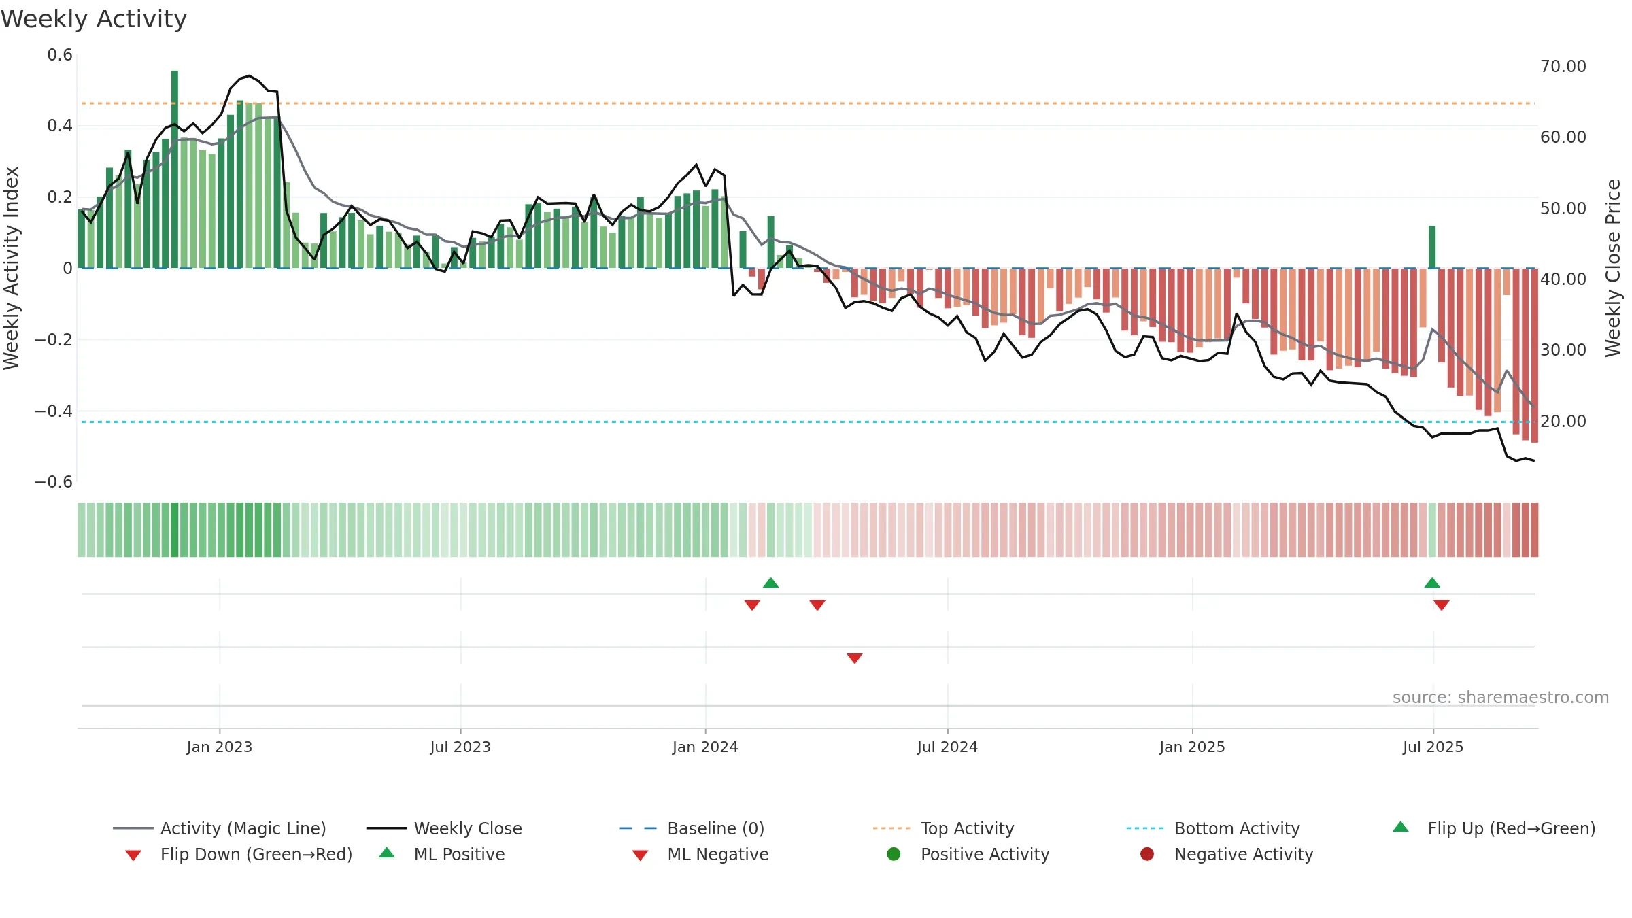The width and height of the screenshot is (1632, 918).
Task: Click the sharemaestro.com source text
Action: [1500, 698]
